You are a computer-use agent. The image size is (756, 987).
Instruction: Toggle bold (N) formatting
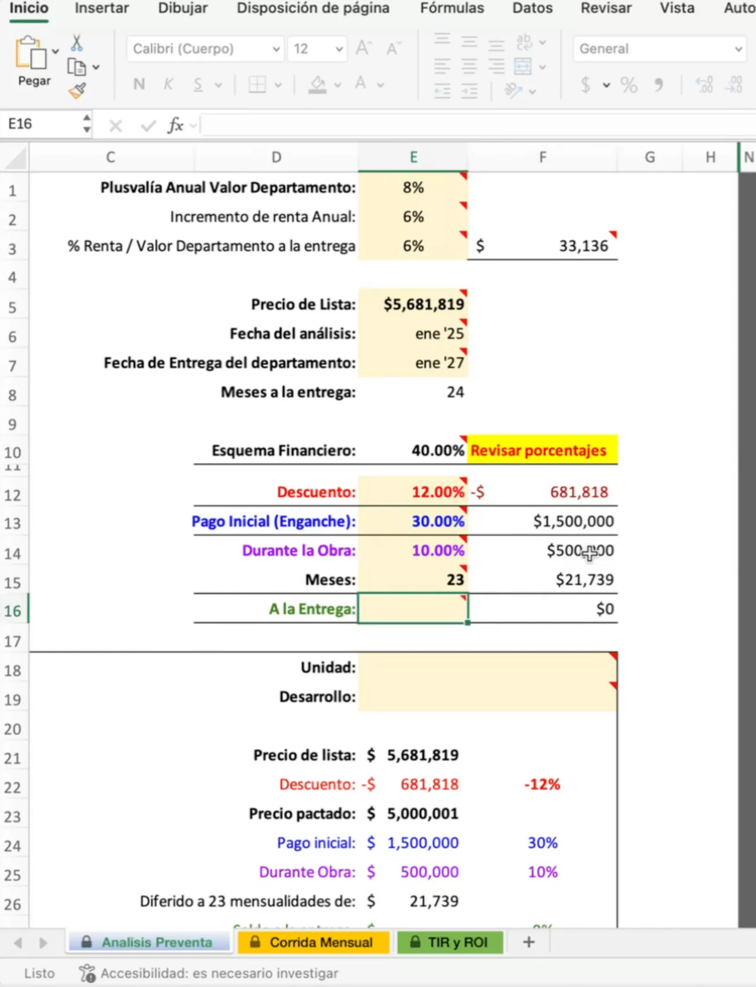tap(139, 84)
